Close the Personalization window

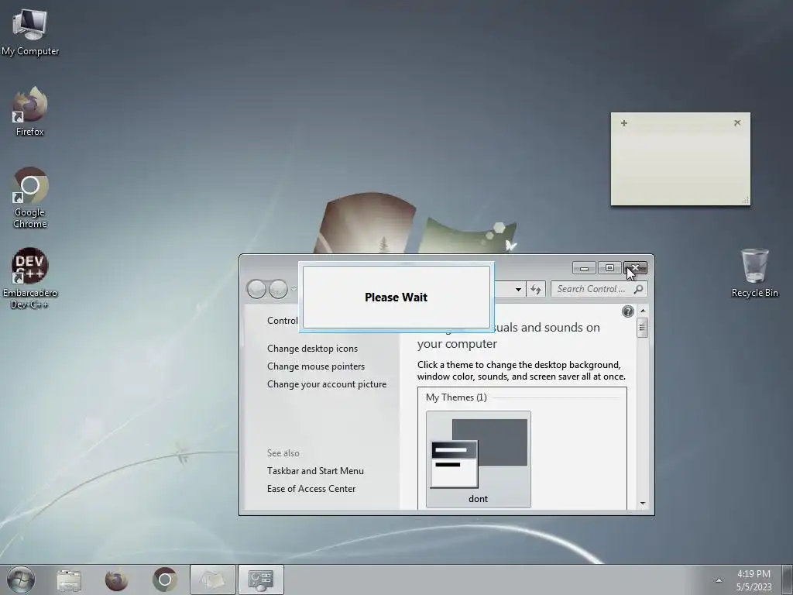(x=635, y=267)
